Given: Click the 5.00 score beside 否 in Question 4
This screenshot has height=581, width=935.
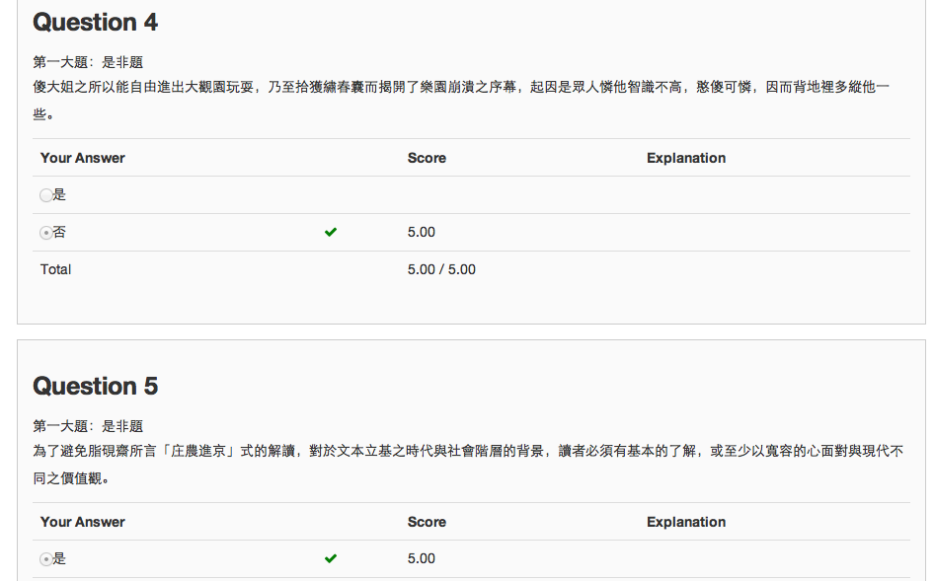Looking at the screenshot, I should [x=422, y=233].
